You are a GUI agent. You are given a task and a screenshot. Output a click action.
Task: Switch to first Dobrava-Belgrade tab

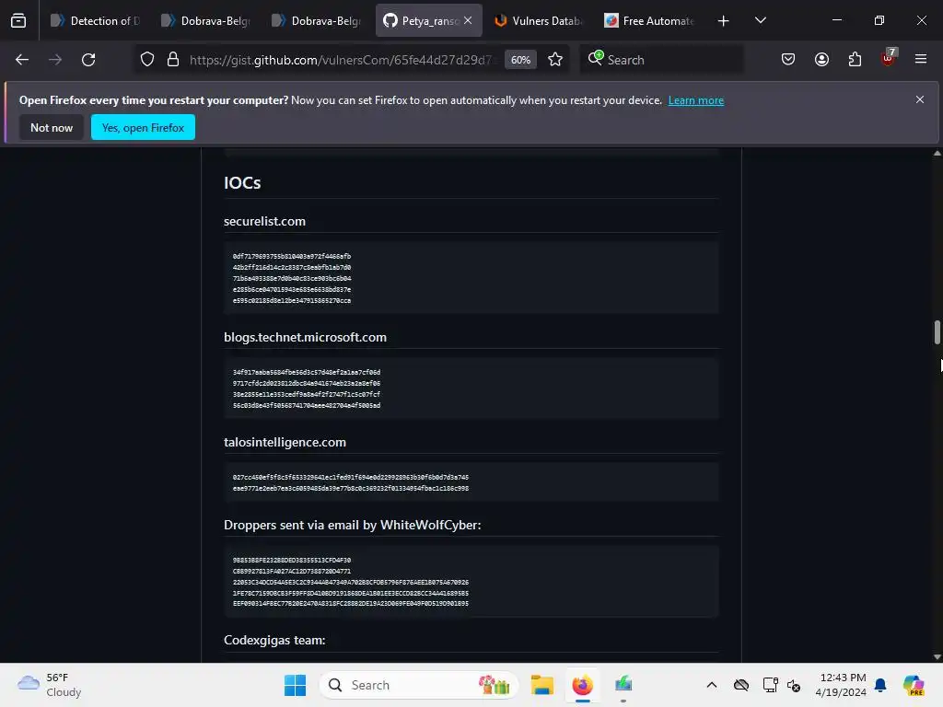click(x=206, y=20)
